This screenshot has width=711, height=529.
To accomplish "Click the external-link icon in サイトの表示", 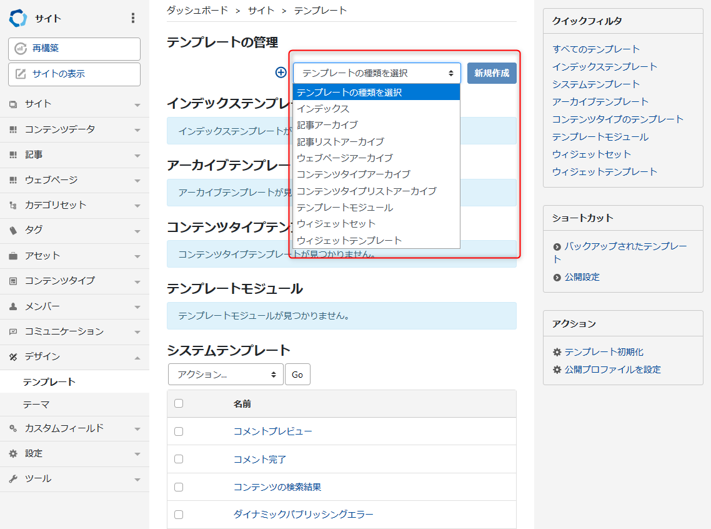I will coord(21,74).
